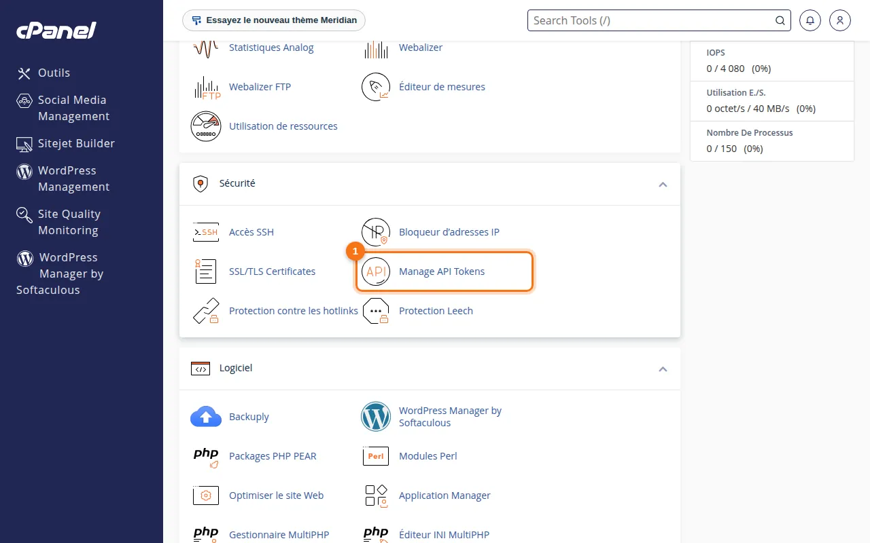The width and height of the screenshot is (870, 543).
Task: Click the Logiciel section code icon
Action: pyautogui.click(x=201, y=369)
